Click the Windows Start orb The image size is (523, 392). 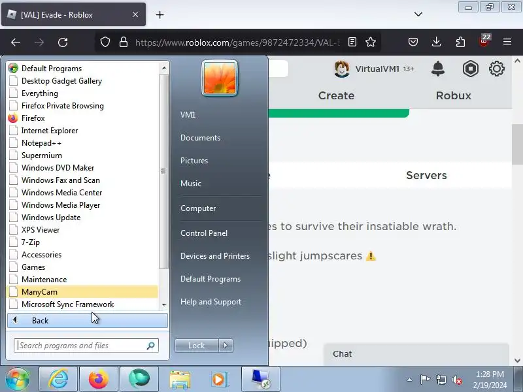coord(18,379)
